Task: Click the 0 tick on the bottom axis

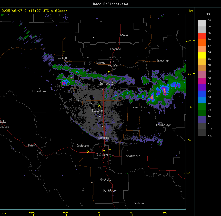Action: pos(99,212)
